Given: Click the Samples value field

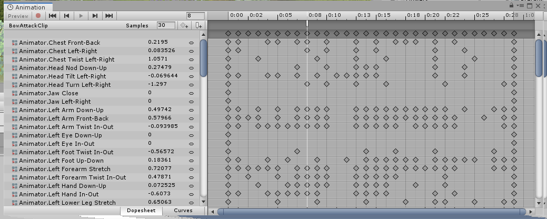Looking at the screenshot, I should click(166, 25).
